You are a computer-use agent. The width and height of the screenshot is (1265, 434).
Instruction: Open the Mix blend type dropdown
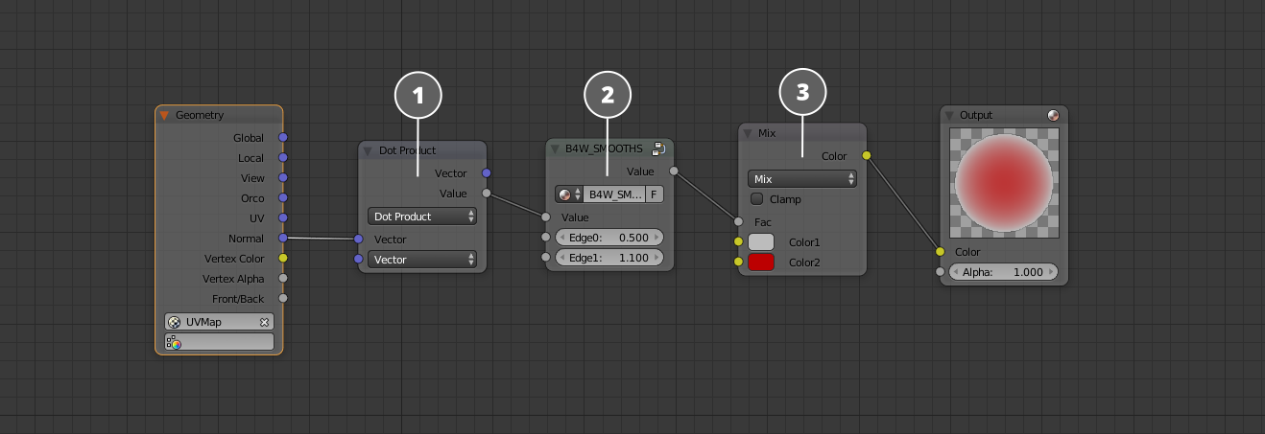coord(801,179)
